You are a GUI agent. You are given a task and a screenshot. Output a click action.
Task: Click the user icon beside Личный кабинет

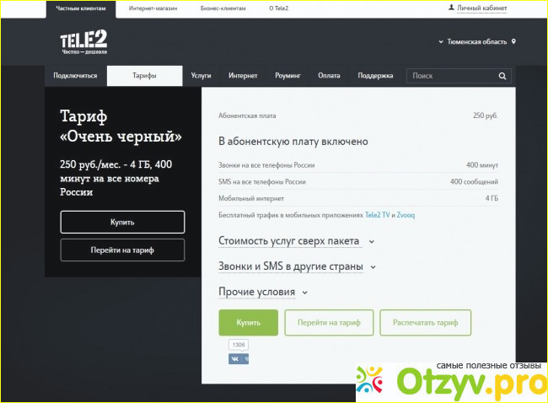(x=451, y=8)
